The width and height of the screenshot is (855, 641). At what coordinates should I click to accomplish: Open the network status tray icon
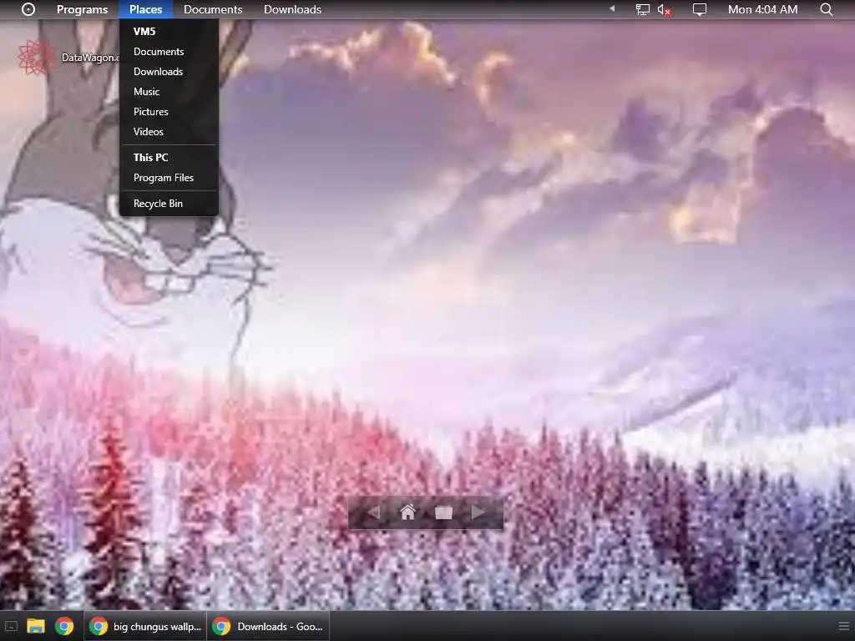click(x=643, y=9)
